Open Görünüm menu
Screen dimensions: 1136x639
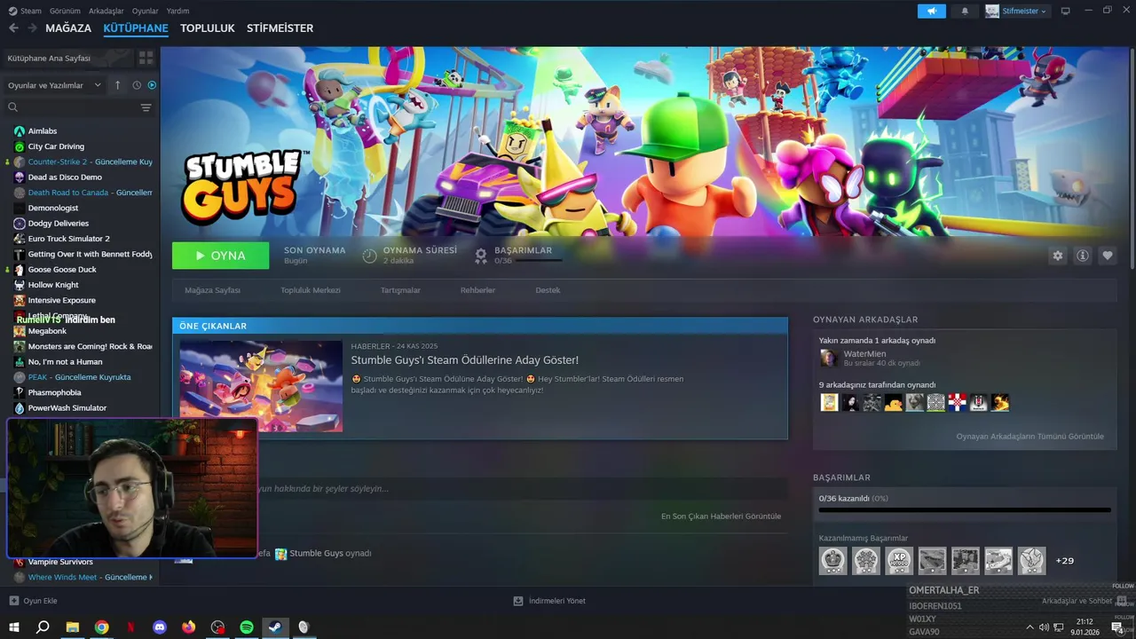pos(66,11)
